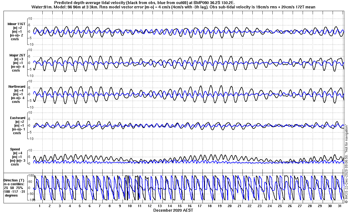Screen dimensions: 351x216
Task: Click day tick label '1' on the x-axis
Action: (39, 206)
